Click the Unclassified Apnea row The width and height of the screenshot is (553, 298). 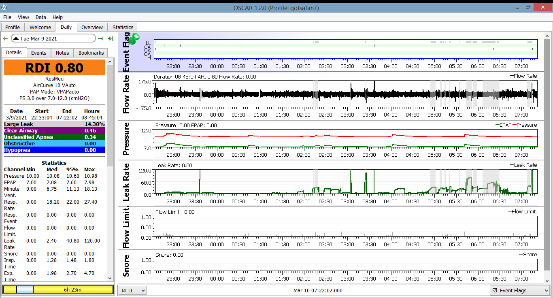tap(54, 137)
